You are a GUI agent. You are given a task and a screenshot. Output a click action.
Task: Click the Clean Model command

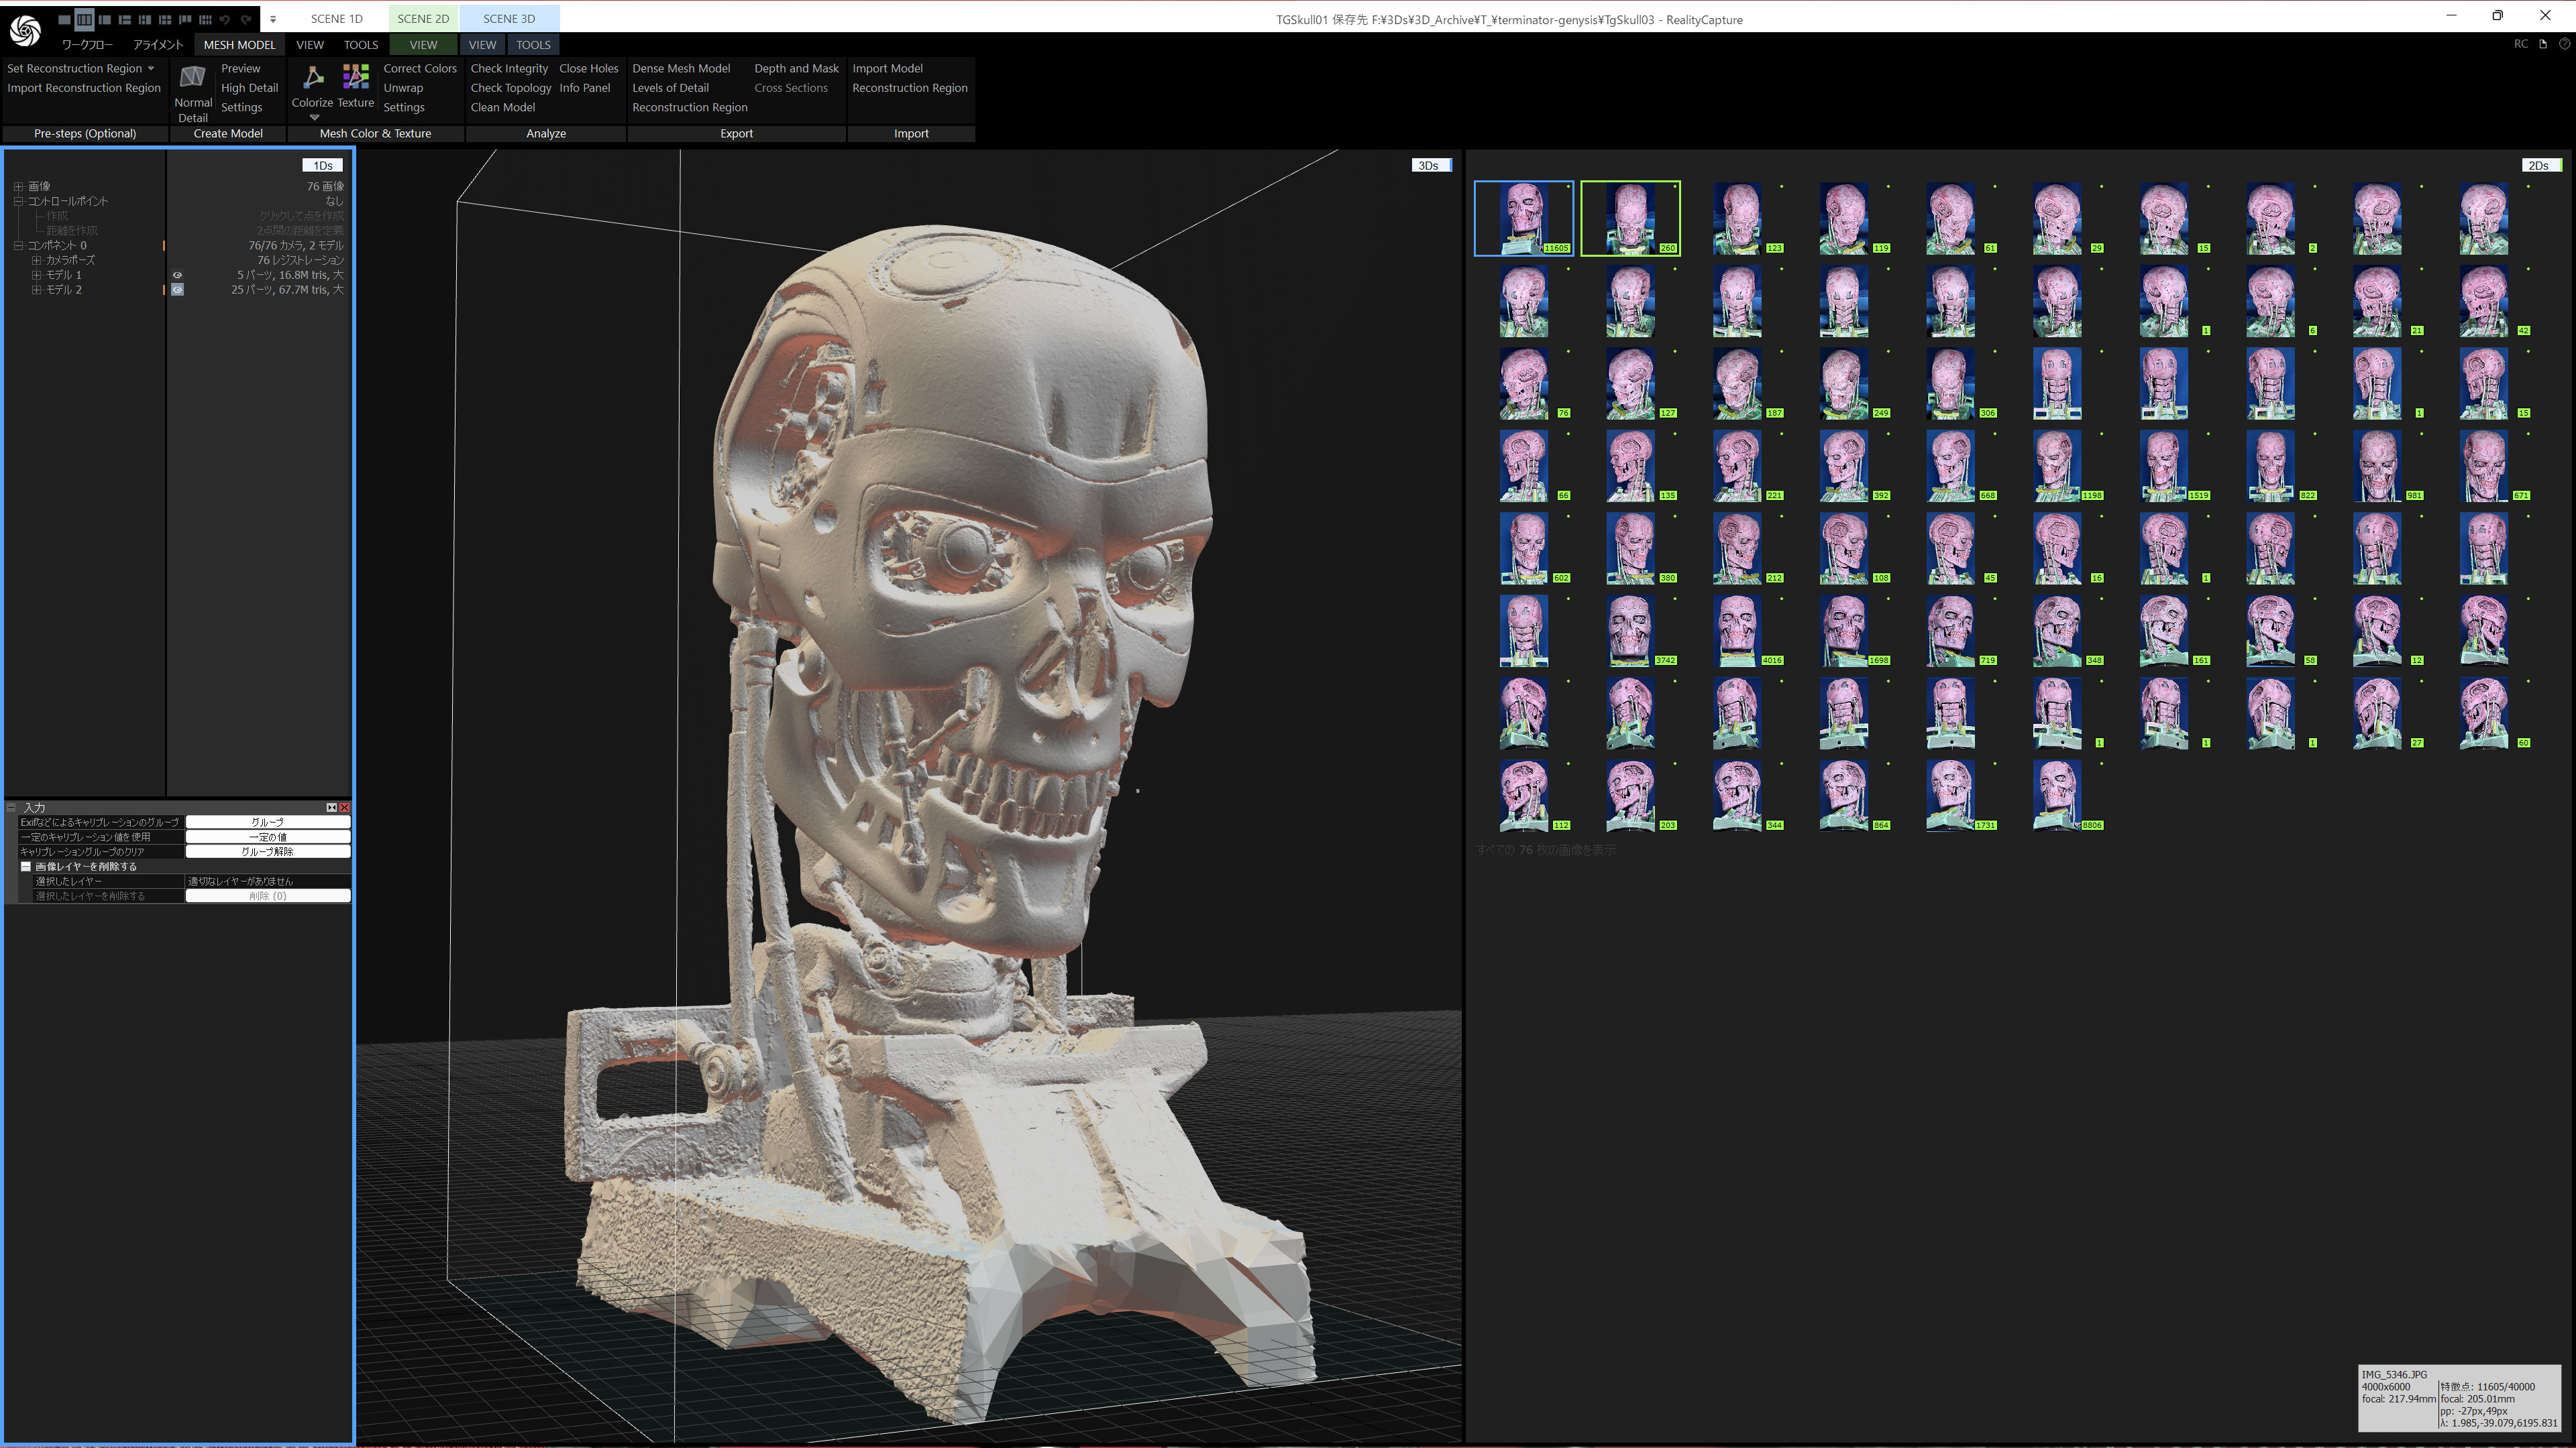502,108
